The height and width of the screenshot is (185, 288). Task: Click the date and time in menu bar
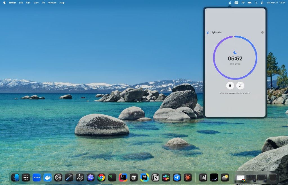click(x=276, y=3)
